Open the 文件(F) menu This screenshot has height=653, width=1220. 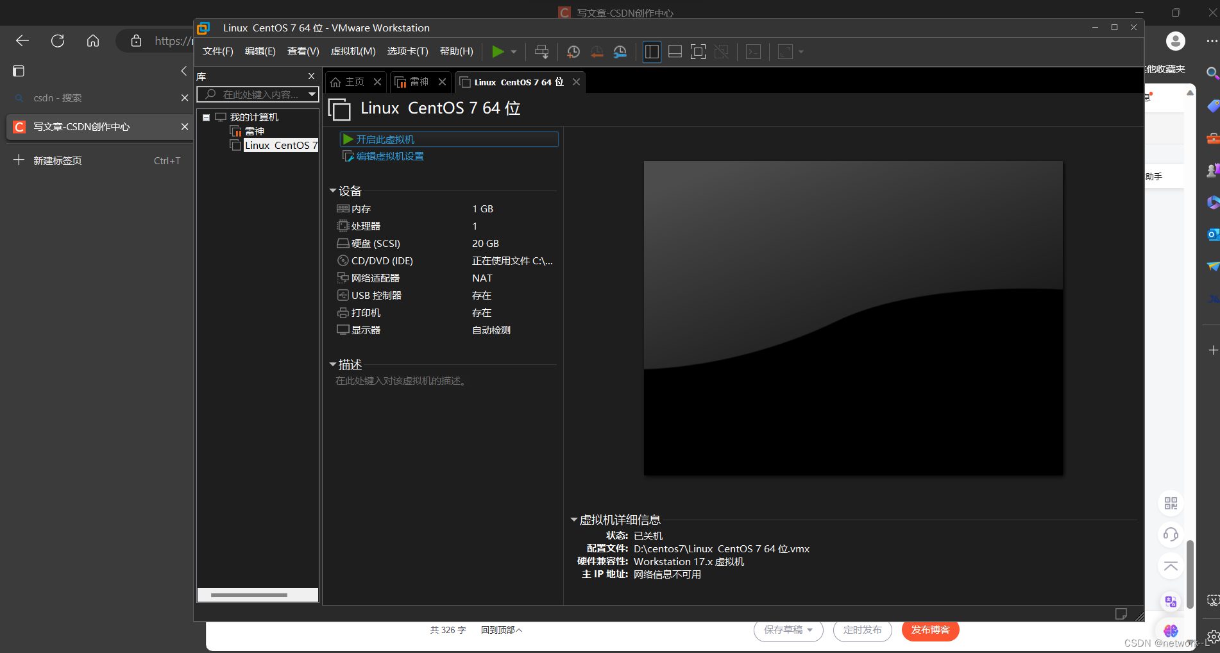click(218, 51)
